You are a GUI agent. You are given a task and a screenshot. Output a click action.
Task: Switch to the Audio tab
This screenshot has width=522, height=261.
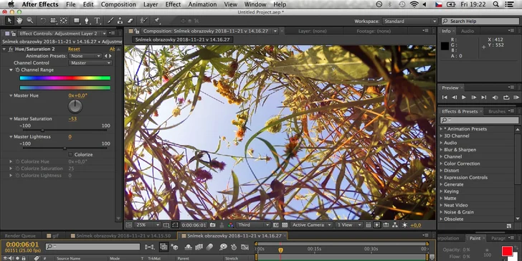click(x=468, y=31)
